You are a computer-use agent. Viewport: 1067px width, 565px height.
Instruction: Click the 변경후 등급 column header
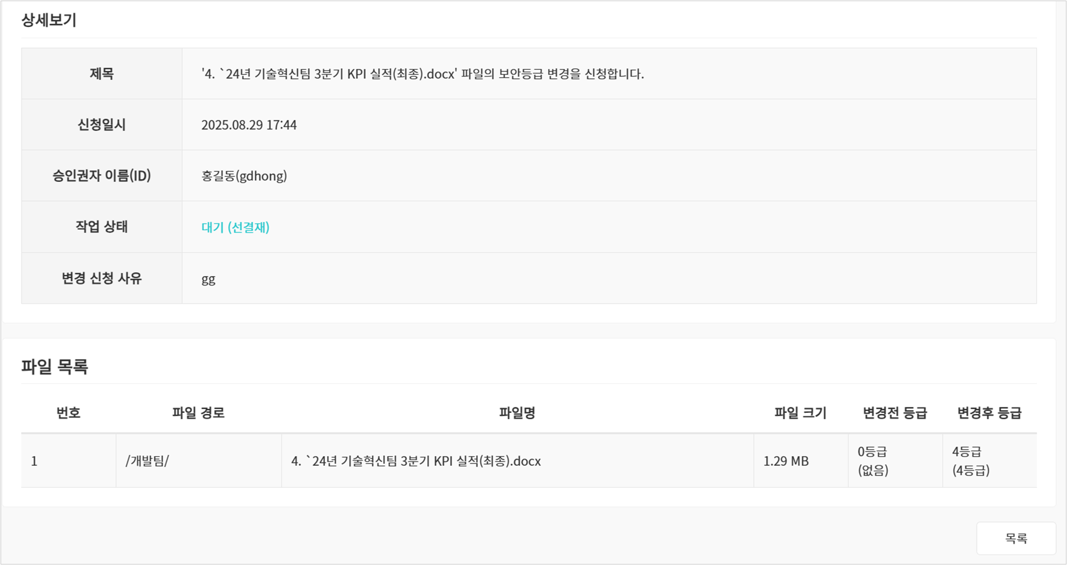(x=989, y=413)
